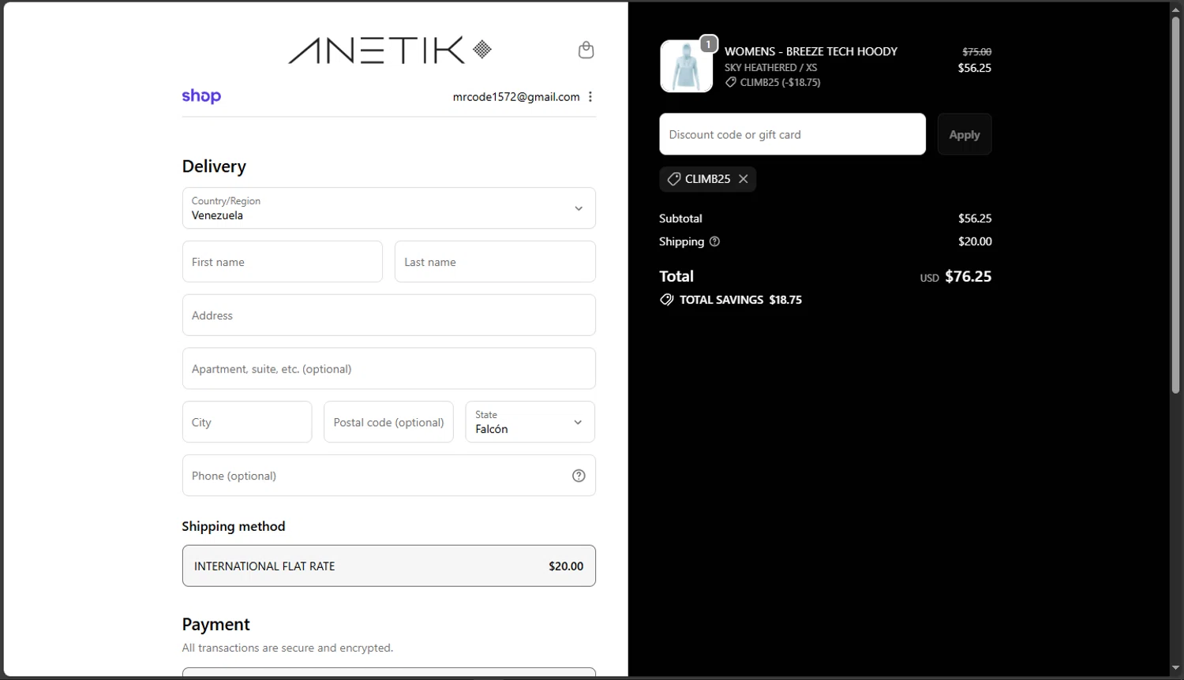
Task: Click the SKY HEATHERED / XS variant text
Action: [770, 68]
